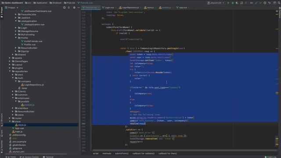The image size is (281, 158).
Task: Expand the router folder
Action: [x=10, y=118]
